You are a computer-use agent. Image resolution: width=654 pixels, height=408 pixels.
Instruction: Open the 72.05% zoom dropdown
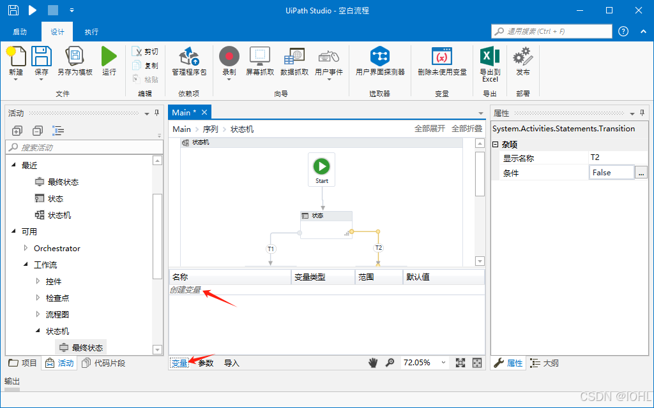[443, 363]
